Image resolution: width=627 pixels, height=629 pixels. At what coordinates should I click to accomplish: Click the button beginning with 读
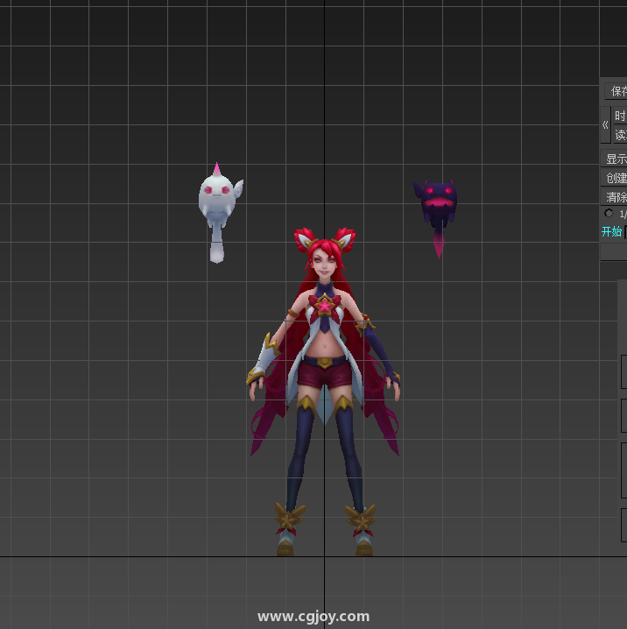click(620, 135)
